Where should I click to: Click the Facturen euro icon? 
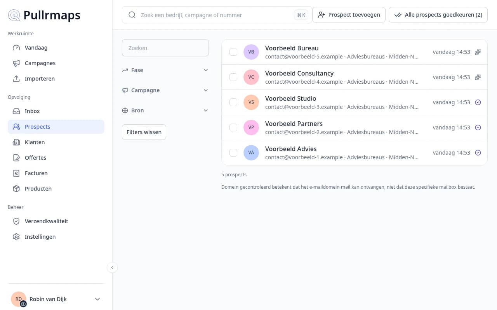pyautogui.click(x=16, y=173)
